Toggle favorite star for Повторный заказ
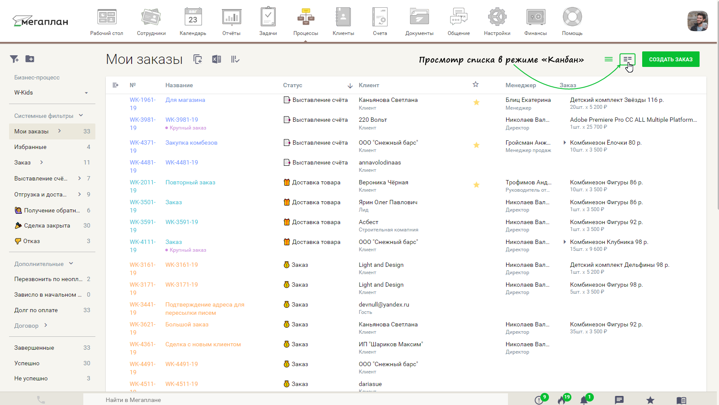719x405 pixels. [476, 185]
